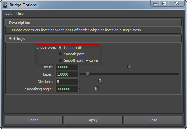Image resolution: width=187 pixels, height=129 pixels.
Task: Click the Twist value field
Action: [67, 67]
